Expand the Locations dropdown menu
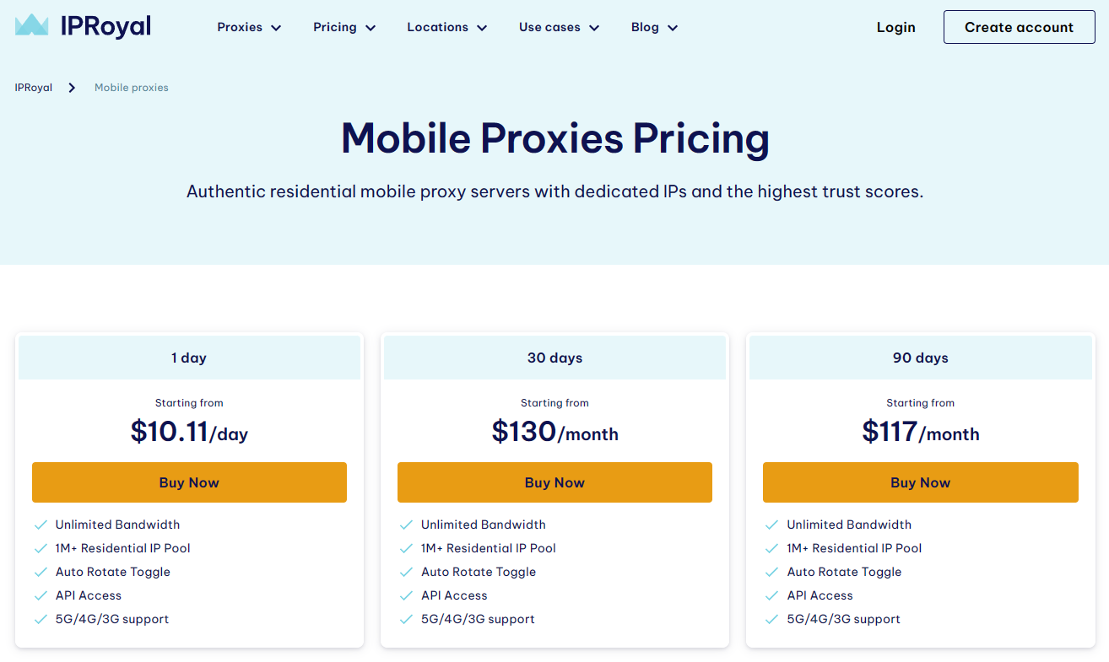This screenshot has height=662, width=1109. click(x=447, y=27)
